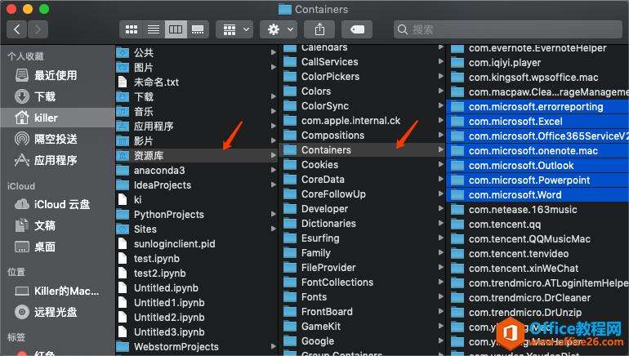Screen dimensions: 629x356
Task: Switch to list view
Action: coord(154,29)
